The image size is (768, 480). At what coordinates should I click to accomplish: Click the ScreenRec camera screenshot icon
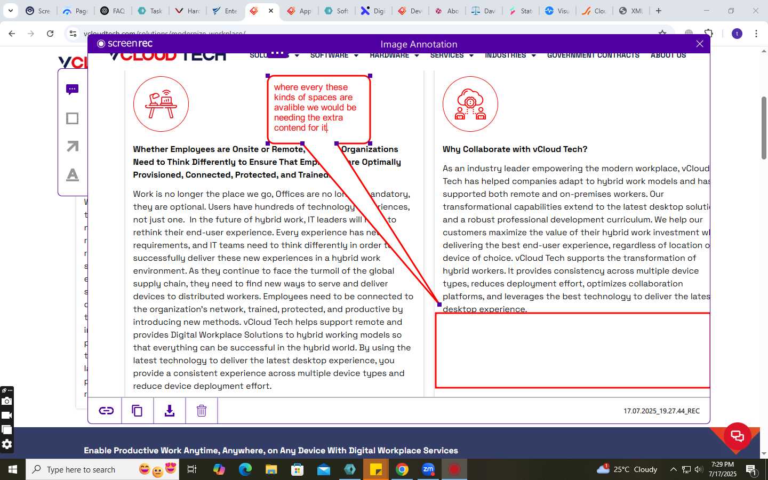tap(6, 401)
